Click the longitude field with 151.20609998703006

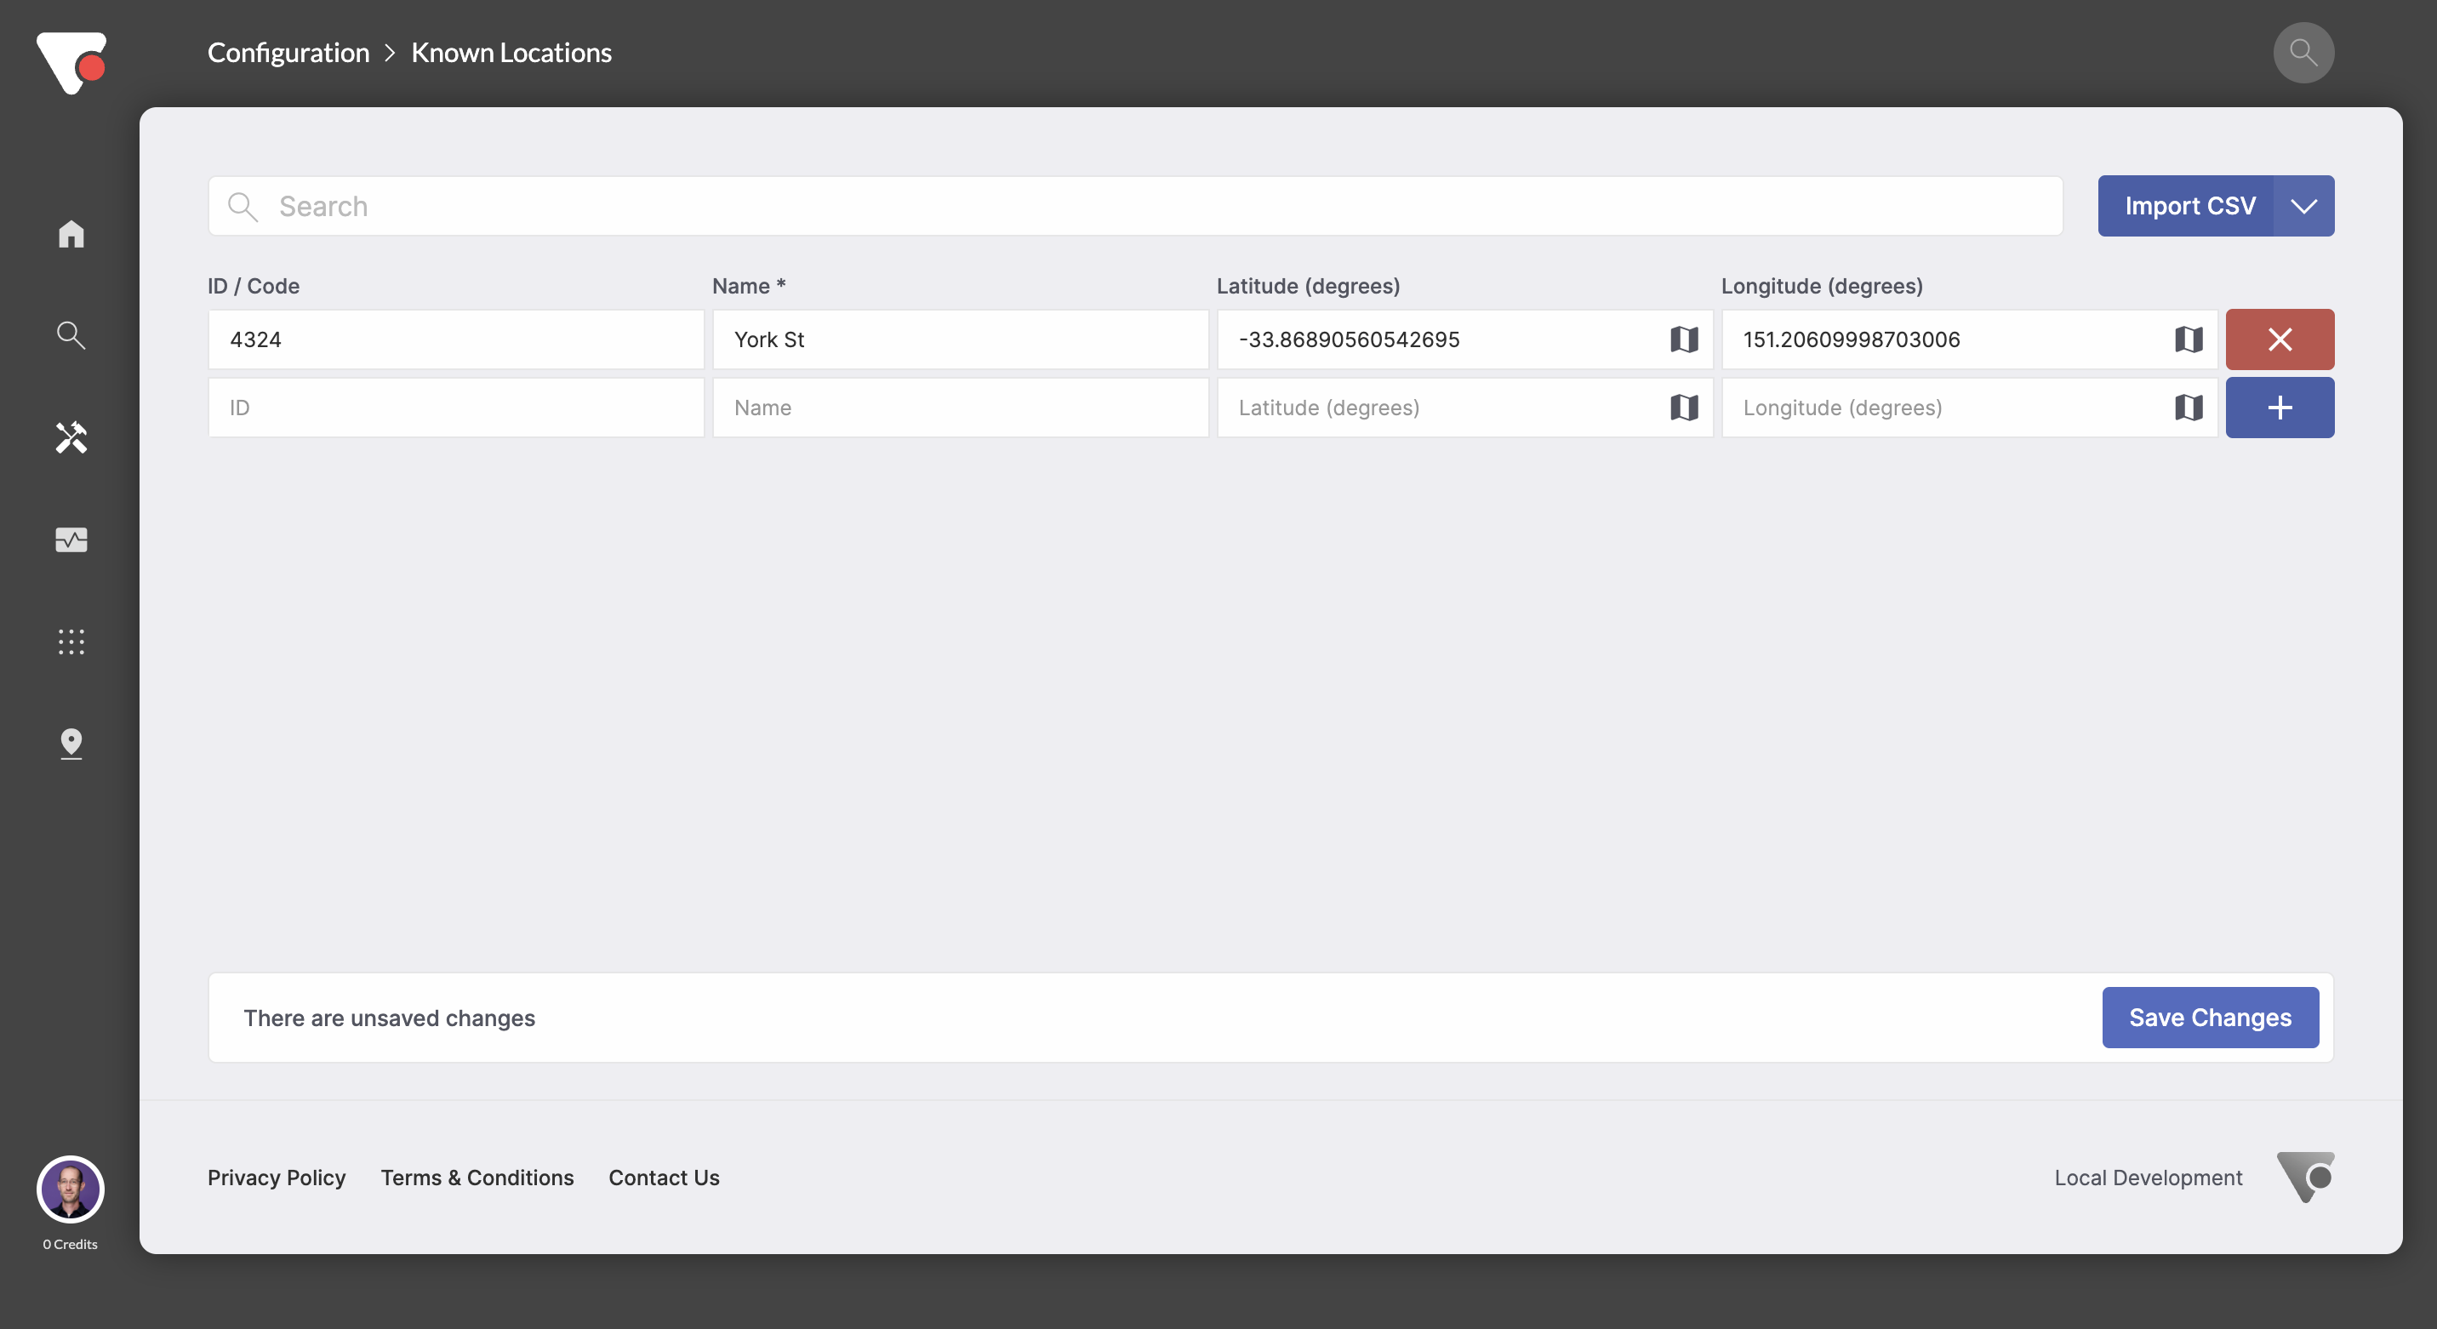(1969, 339)
